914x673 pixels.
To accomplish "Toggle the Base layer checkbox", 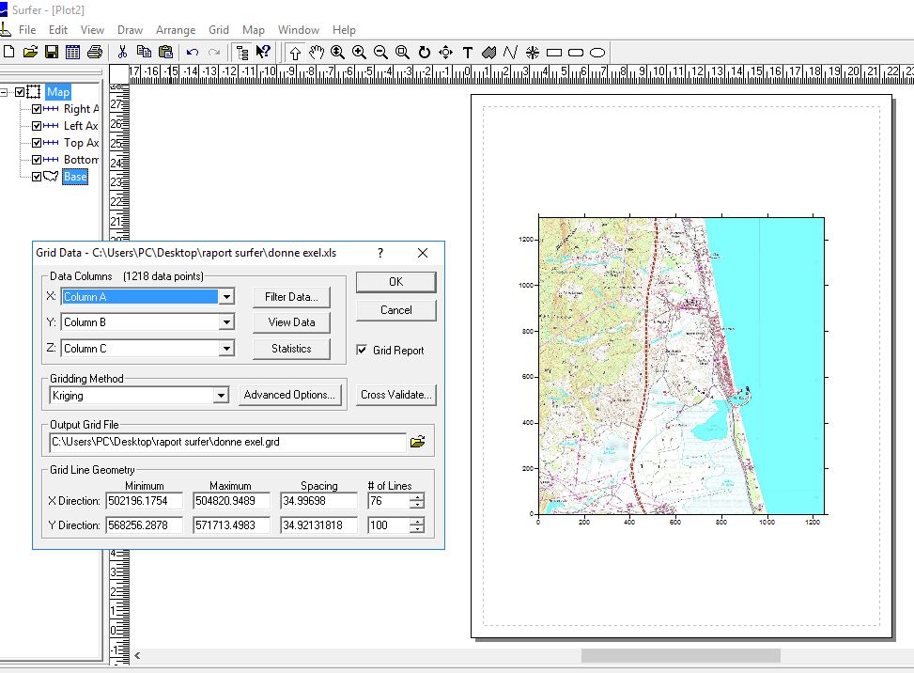I will 37,177.
